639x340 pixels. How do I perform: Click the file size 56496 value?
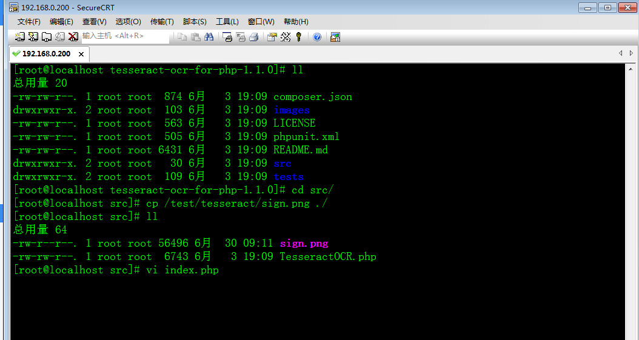click(173, 244)
